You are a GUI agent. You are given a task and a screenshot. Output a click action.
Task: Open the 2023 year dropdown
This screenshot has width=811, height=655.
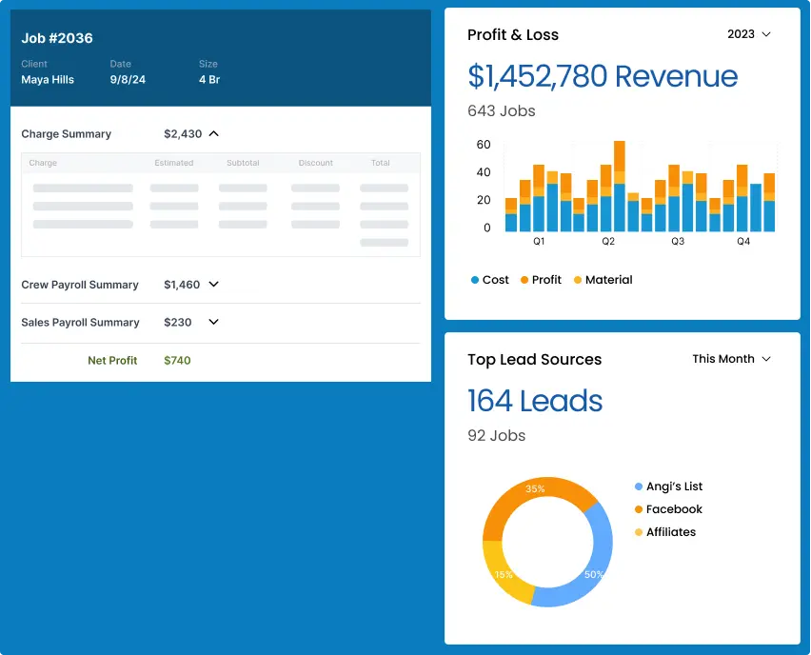pyautogui.click(x=749, y=34)
